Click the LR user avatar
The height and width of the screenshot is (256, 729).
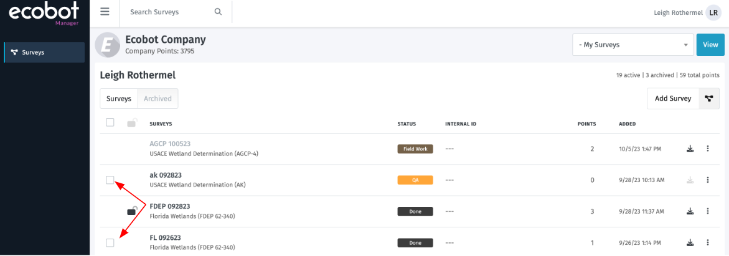tap(713, 12)
